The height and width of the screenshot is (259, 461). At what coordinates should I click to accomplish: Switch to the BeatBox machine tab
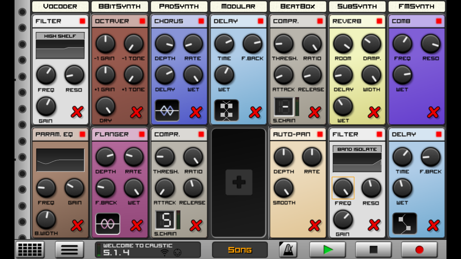pyautogui.click(x=297, y=6)
